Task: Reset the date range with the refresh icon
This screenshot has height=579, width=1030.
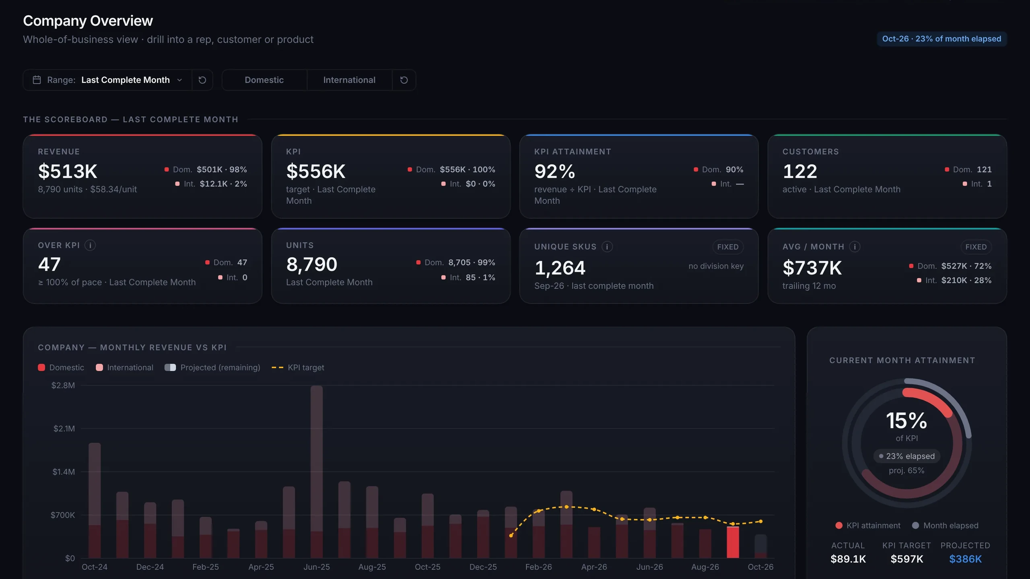Action: 202,80
